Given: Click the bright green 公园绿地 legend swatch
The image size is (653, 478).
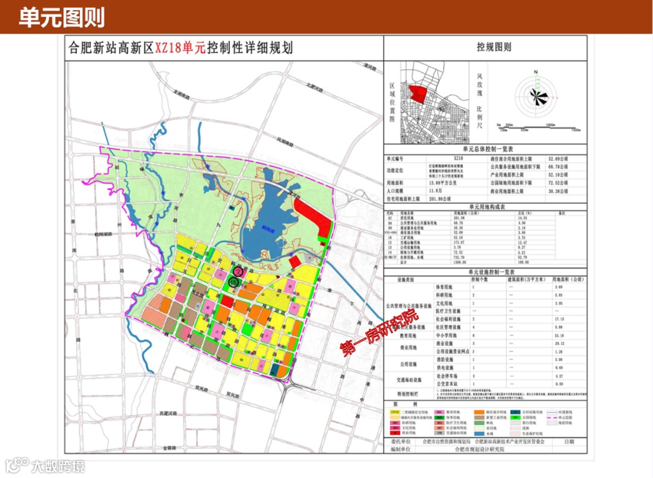Looking at the screenshot, I should [515, 417].
